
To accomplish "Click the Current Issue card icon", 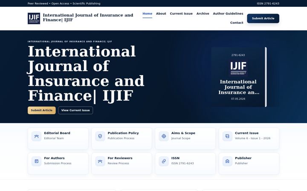I will [x=227, y=136].
